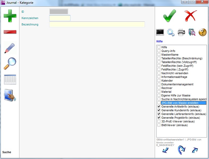Open help with the question mark icon
209x159 pixels.
203,33
